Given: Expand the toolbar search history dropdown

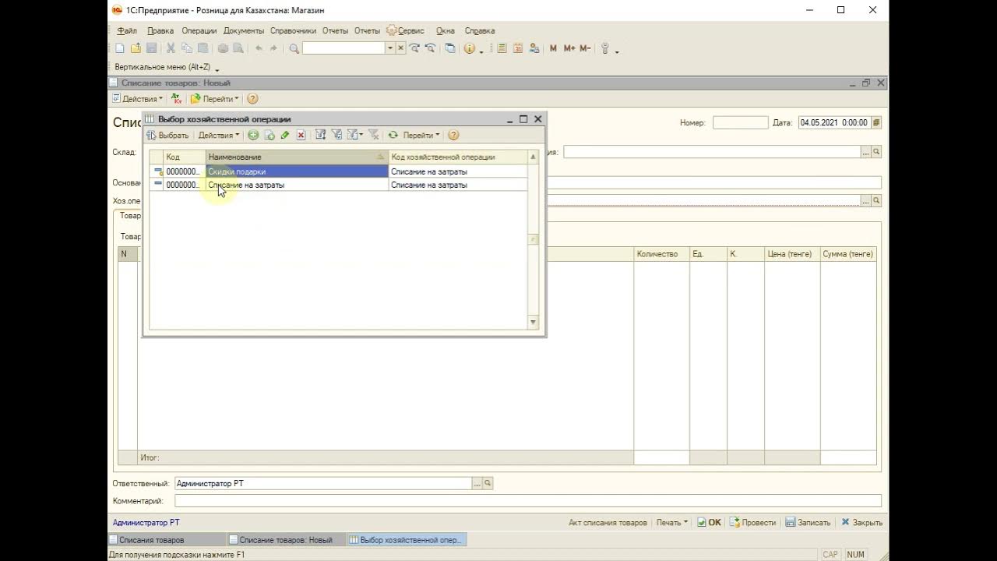Looking at the screenshot, I should coord(390,48).
